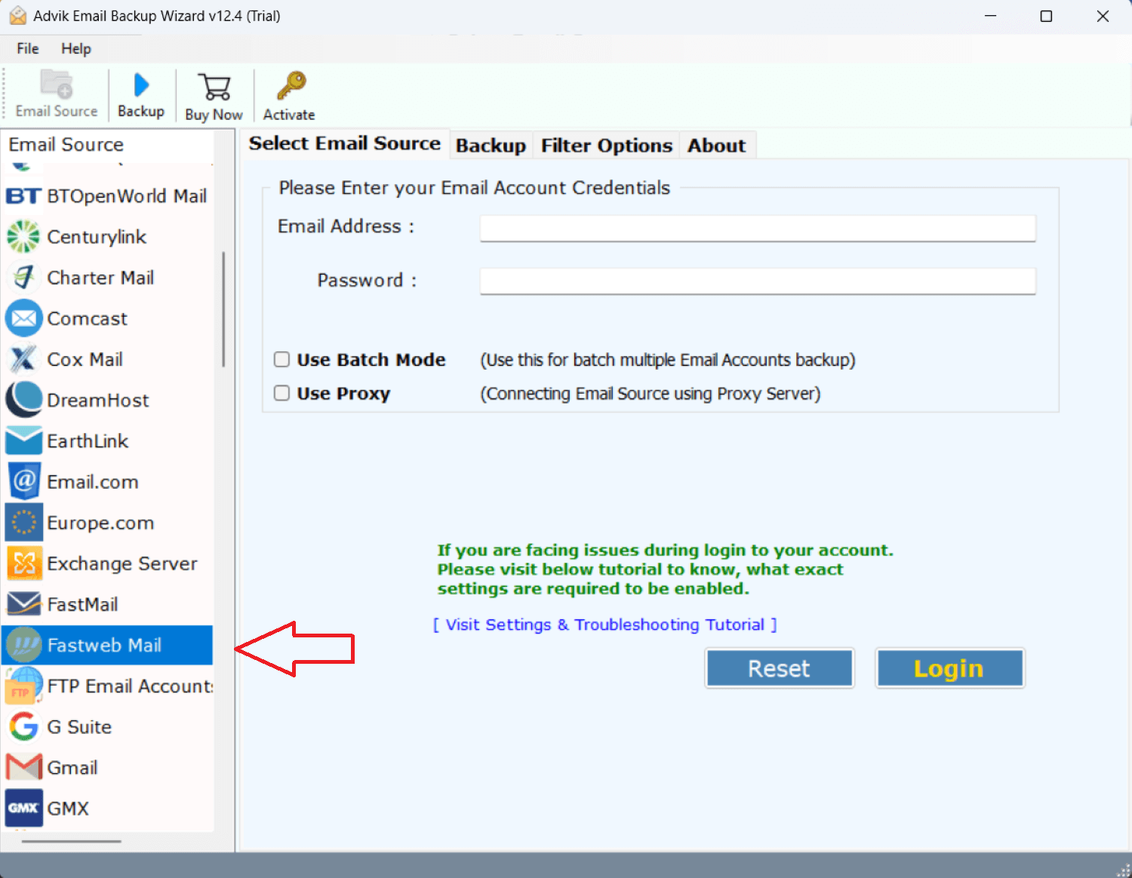Select the GMX list entry text
This screenshot has width=1132, height=878.
pos(68,808)
